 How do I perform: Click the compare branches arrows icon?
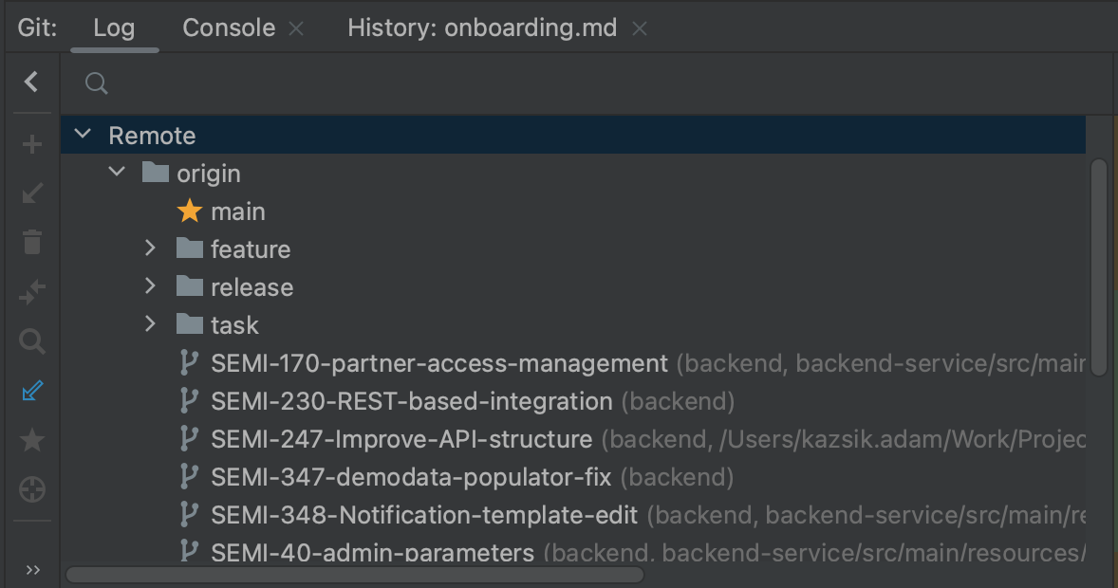(x=31, y=291)
